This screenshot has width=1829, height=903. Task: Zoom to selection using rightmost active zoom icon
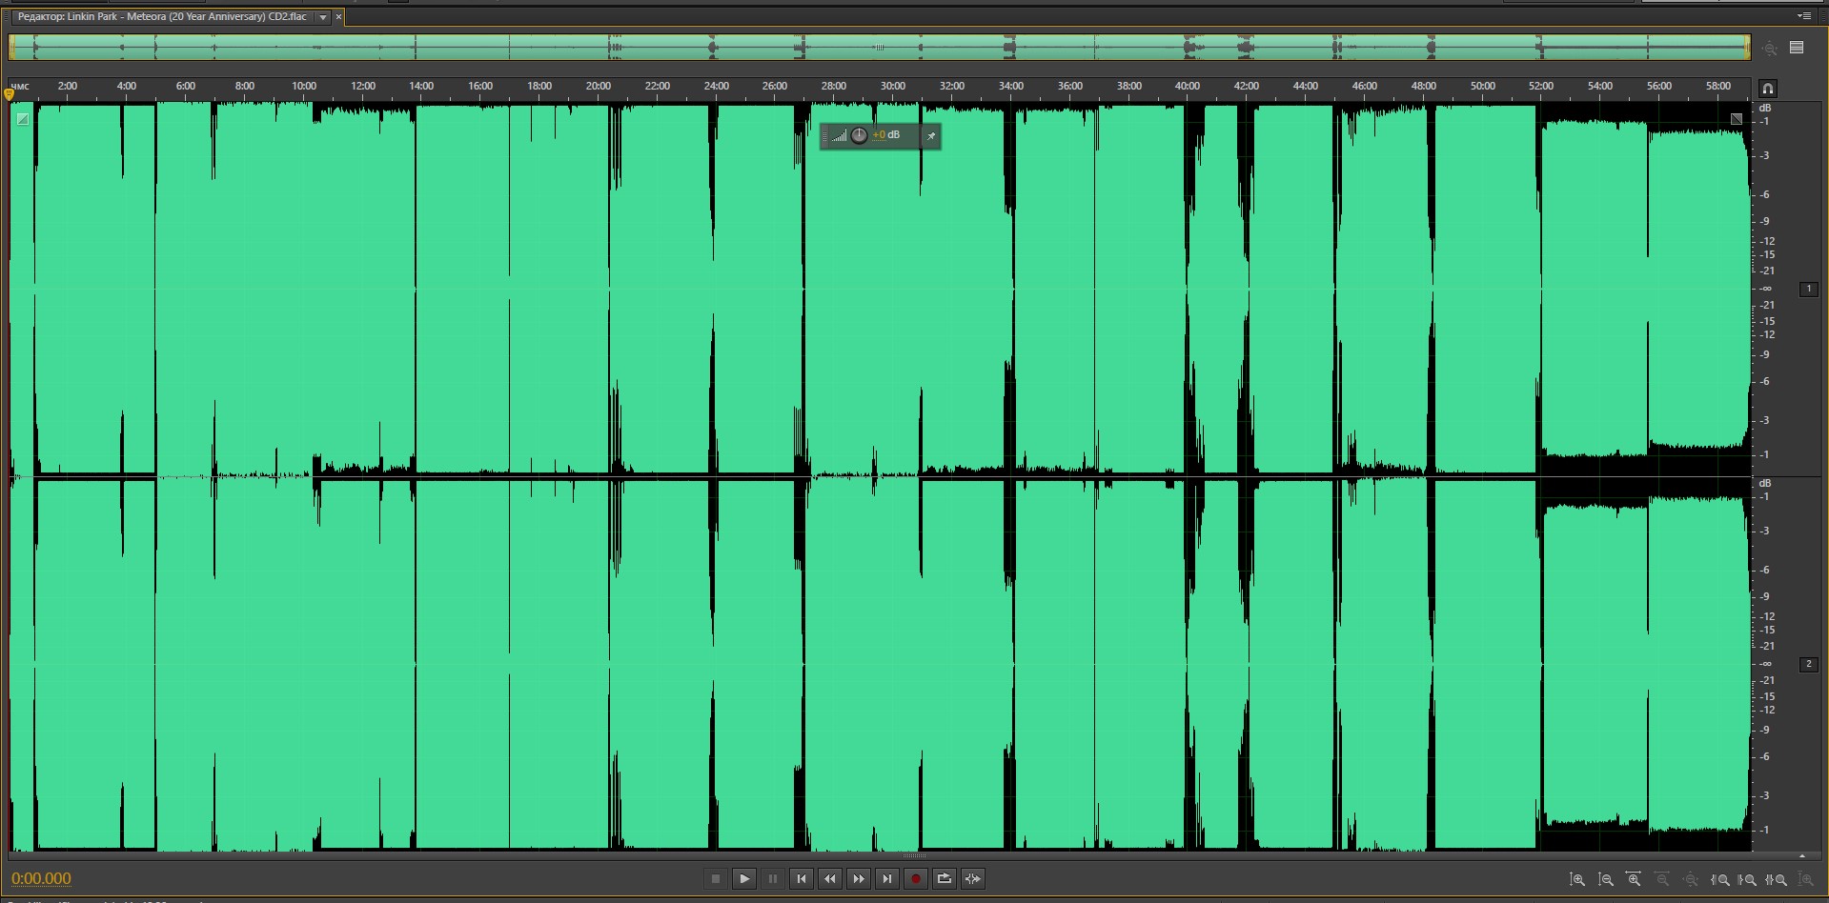(x=1778, y=880)
